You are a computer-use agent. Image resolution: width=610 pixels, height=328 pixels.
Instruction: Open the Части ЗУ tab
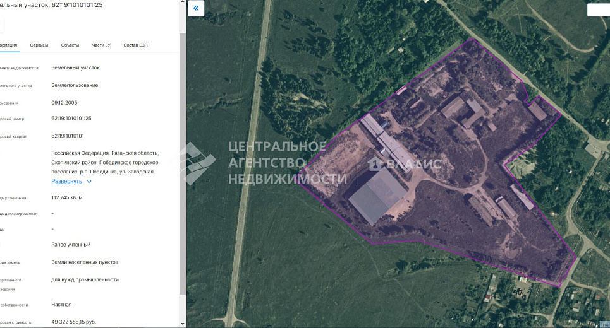click(x=101, y=45)
